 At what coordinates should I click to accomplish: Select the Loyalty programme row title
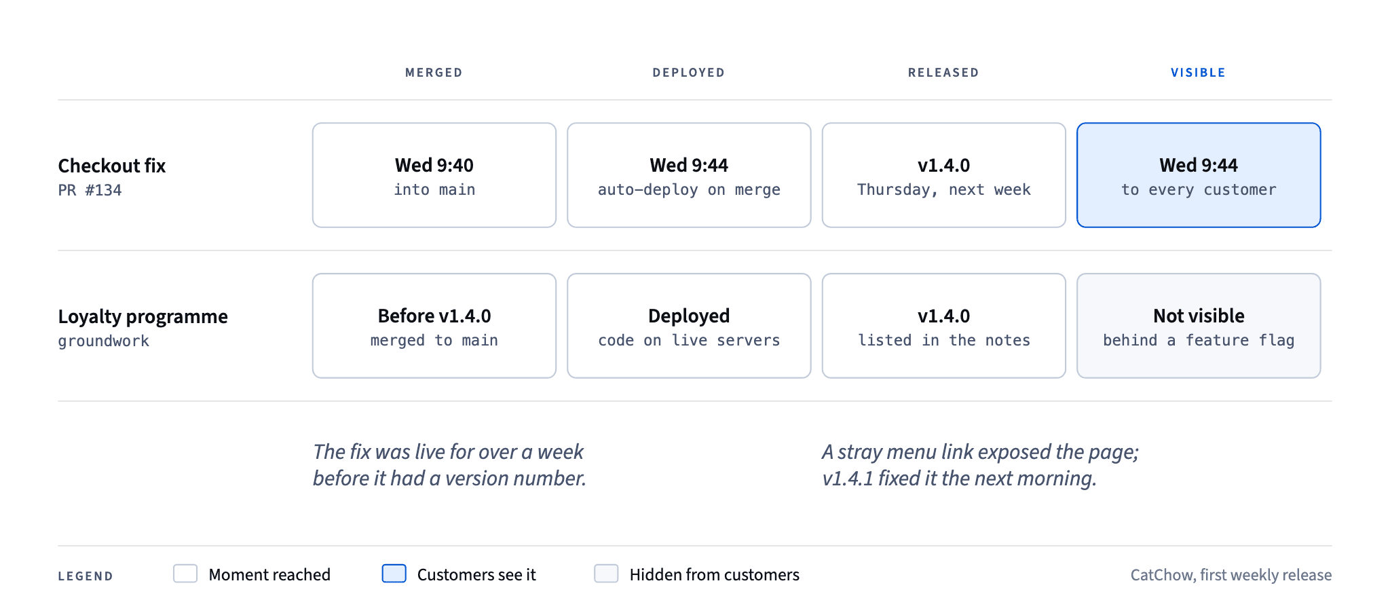pyautogui.click(x=143, y=316)
